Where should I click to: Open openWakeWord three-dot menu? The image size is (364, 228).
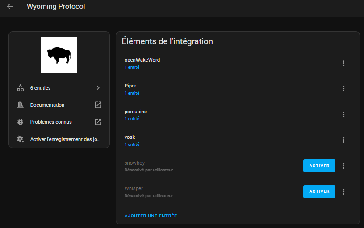[x=343, y=63]
